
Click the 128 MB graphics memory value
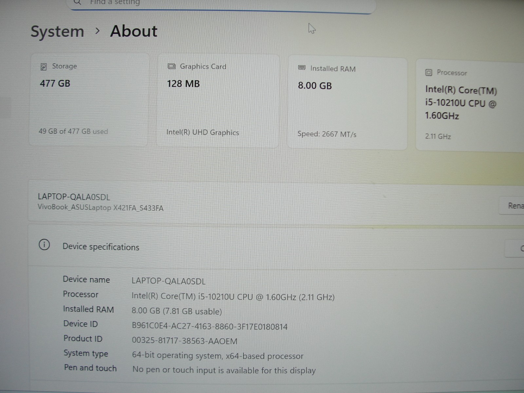tap(183, 84)
